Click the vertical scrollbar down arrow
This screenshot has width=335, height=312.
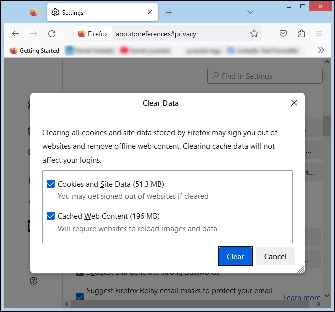[327, 296]
